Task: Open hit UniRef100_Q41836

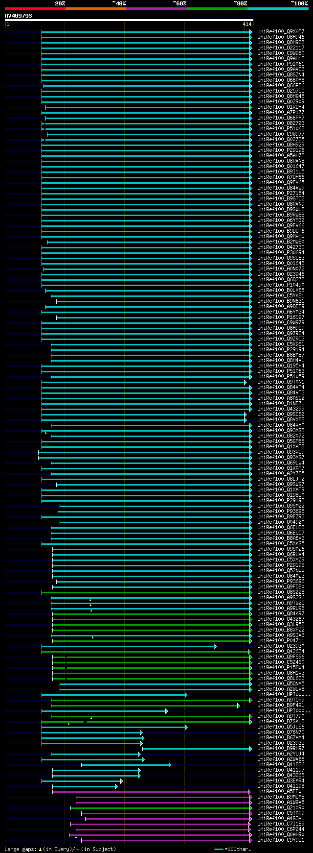Action: (x=281, y=765)
